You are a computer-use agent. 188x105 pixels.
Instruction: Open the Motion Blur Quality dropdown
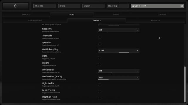click(119, 78)
